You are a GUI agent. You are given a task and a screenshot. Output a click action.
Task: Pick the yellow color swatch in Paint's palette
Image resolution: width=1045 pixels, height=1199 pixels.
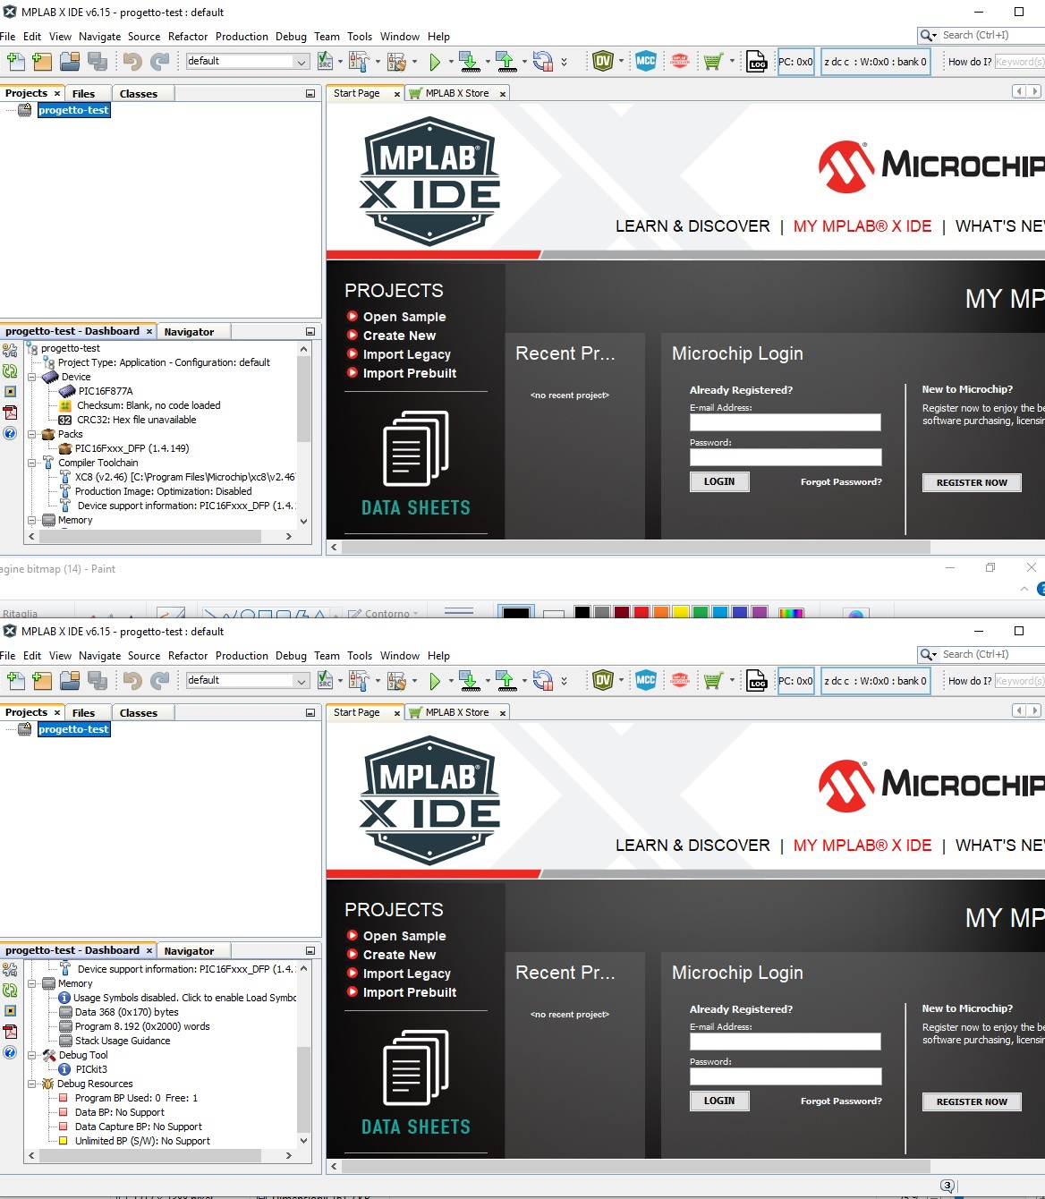(x=681, y=613)
